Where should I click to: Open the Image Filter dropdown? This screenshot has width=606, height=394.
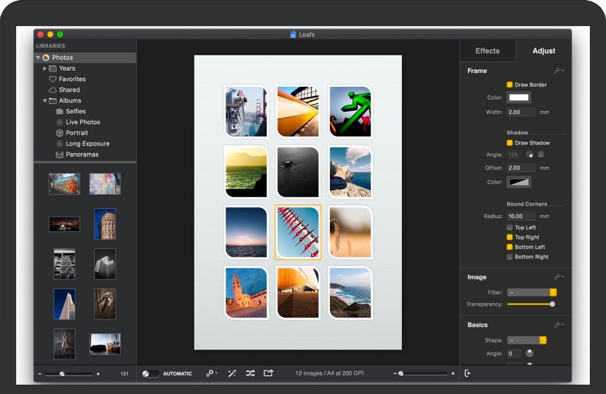pyautogui.click(x=531, y=292)
